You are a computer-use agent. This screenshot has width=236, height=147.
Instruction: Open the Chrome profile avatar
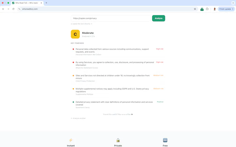215,9
